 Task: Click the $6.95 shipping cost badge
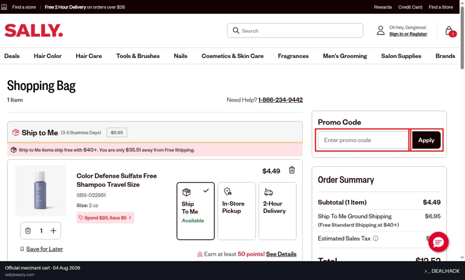pos(117,132)
